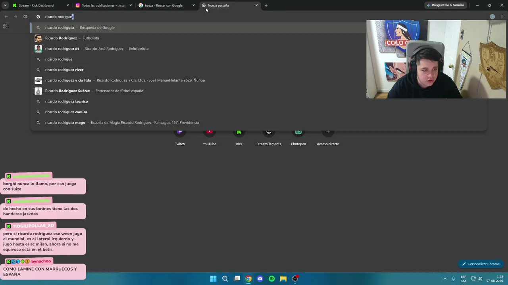508x285 pixels.
Task: Open the clock and date showing 1:15
Action: pyautogui.click(x=494, y=279)
